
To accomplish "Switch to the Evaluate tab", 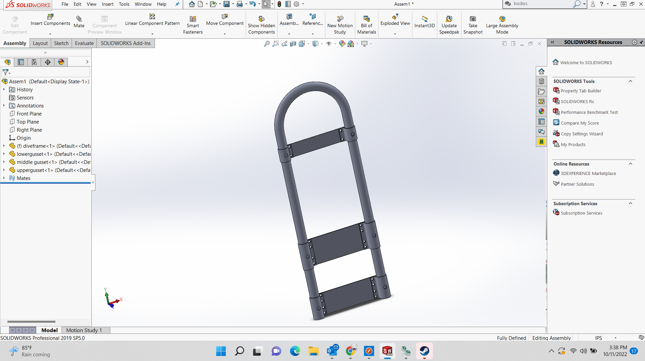I will tap(84, 43).
